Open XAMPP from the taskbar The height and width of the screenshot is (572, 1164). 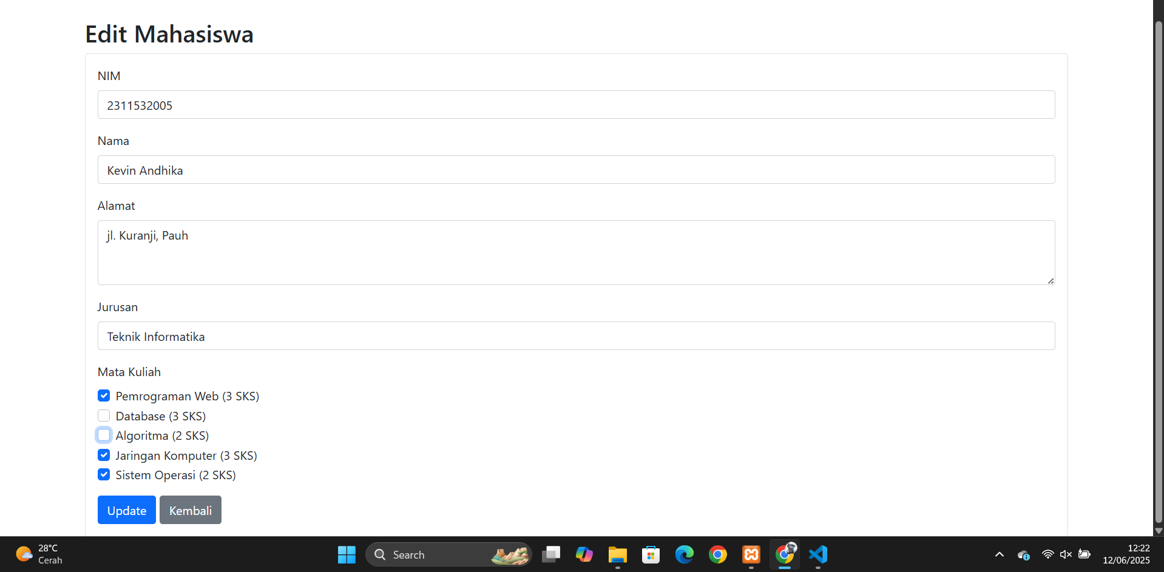(751, 554)
